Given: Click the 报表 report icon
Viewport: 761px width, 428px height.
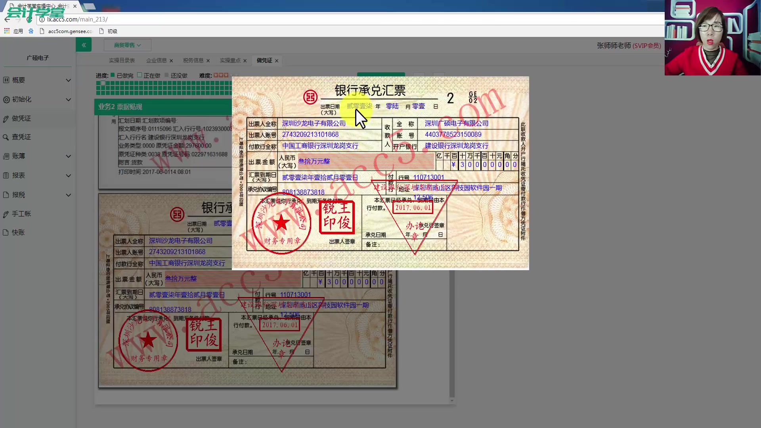Looking at the screenshot, I should (x=6, y=175).
